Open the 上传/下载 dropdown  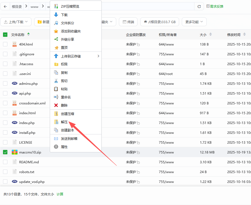click(x=16, y=22)
